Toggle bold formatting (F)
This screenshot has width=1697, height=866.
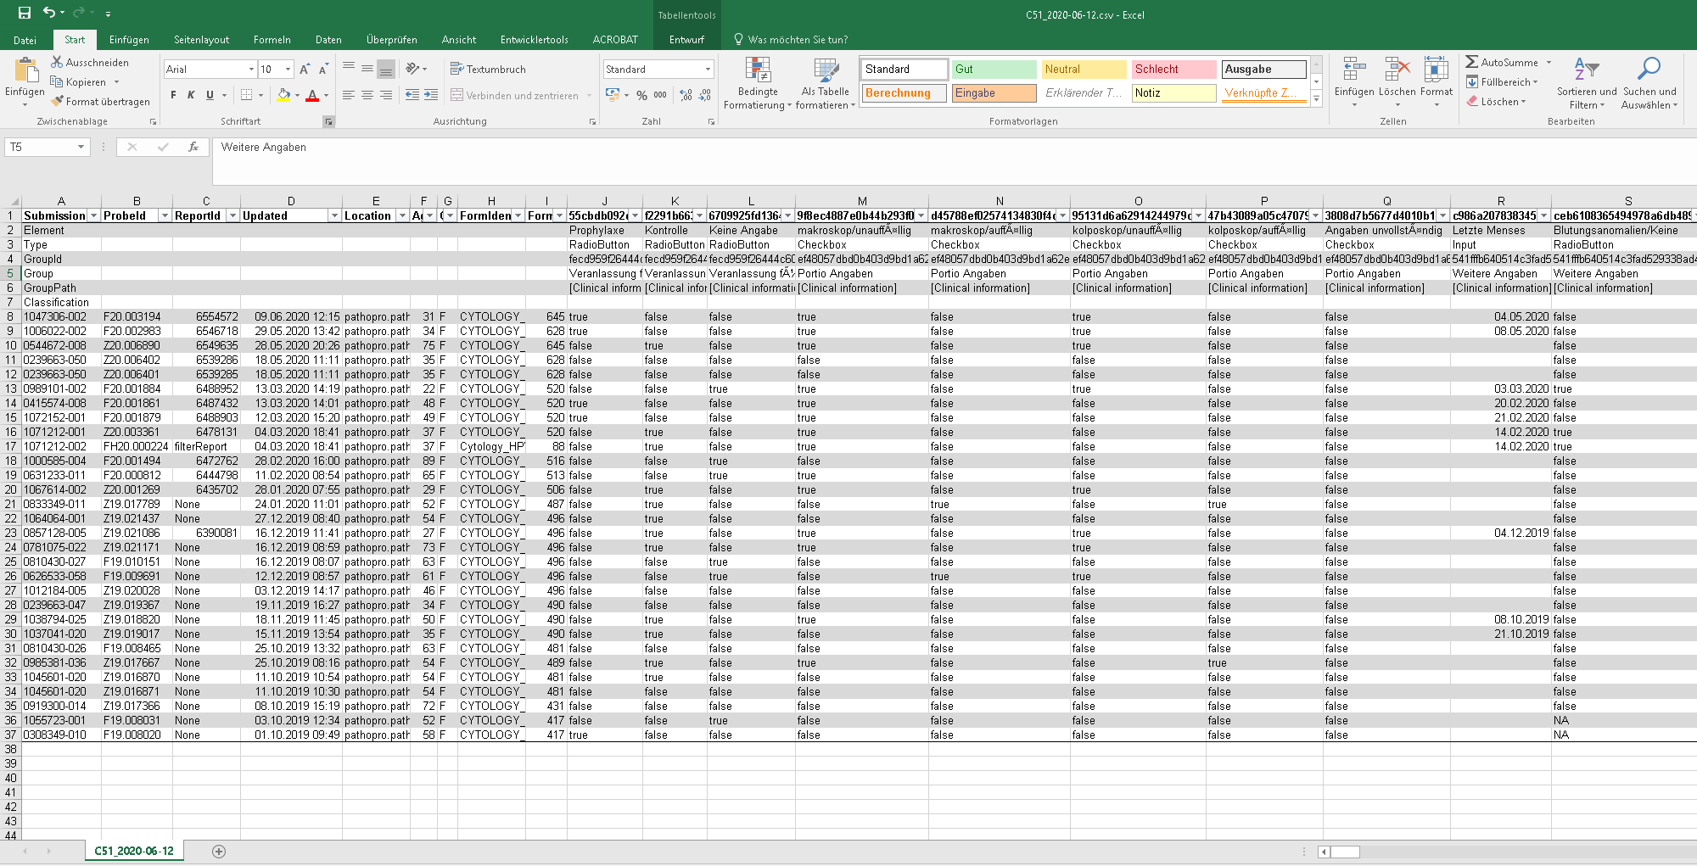173,96
